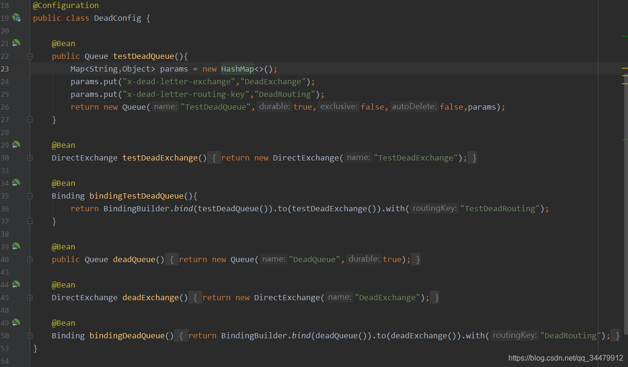Click the bean gutter icon next to bindingTestDeadQueue
Screen dimensions: 628x367
click(16, 183)
